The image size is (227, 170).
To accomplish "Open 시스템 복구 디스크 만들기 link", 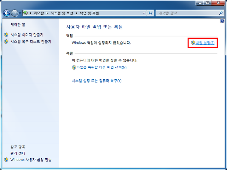I will coord(31,42).
